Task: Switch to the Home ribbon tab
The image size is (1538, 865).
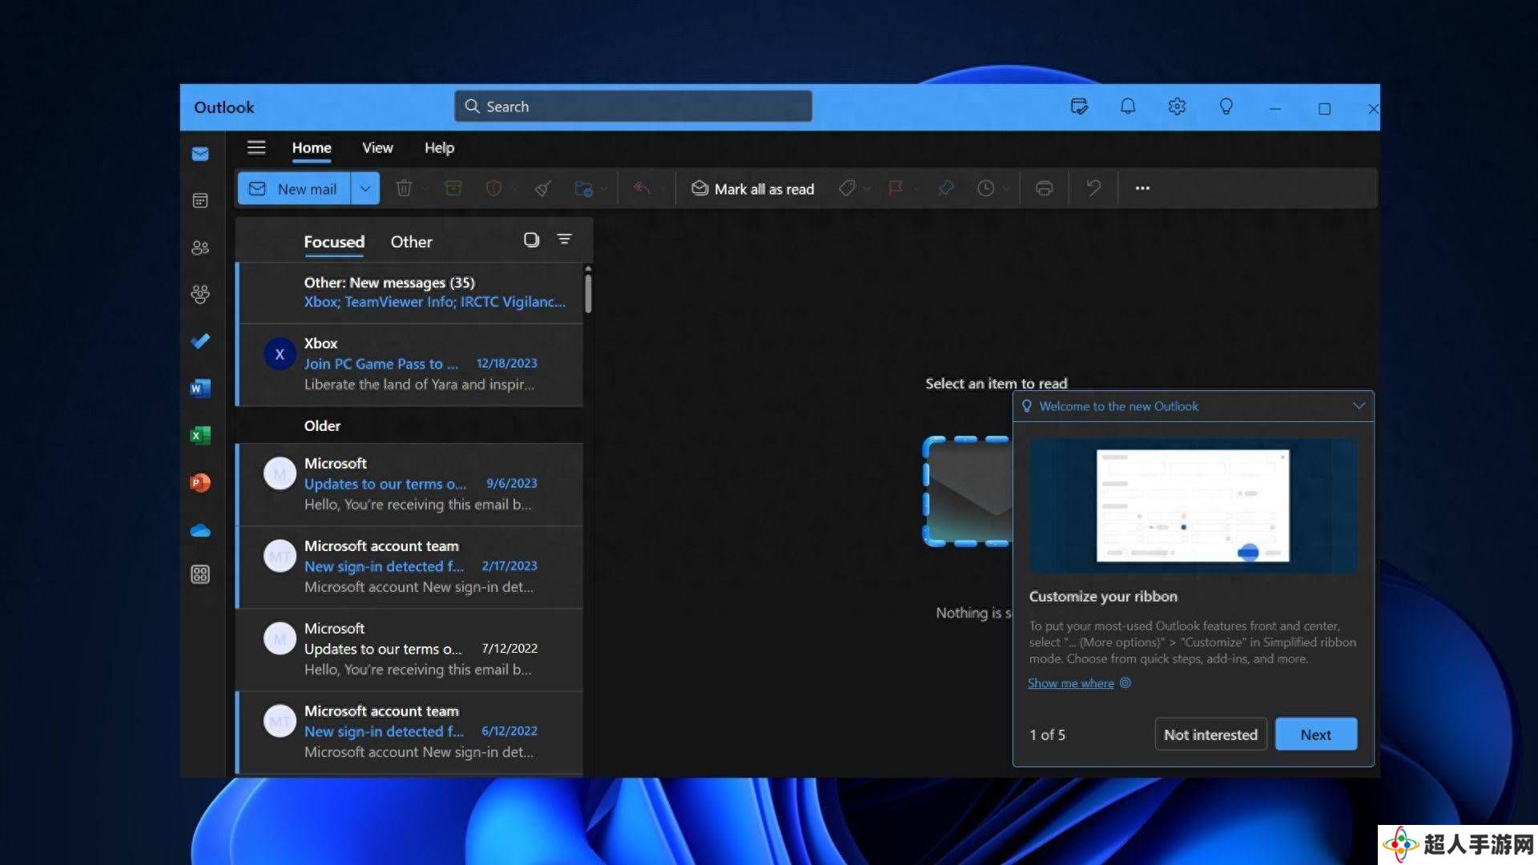Action: [x=312, y=147]
